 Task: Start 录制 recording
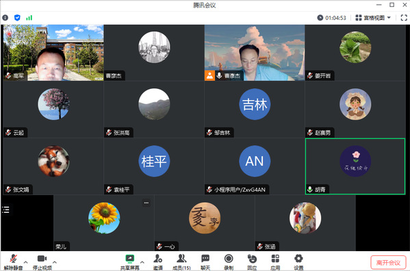[x=229, y=262]
